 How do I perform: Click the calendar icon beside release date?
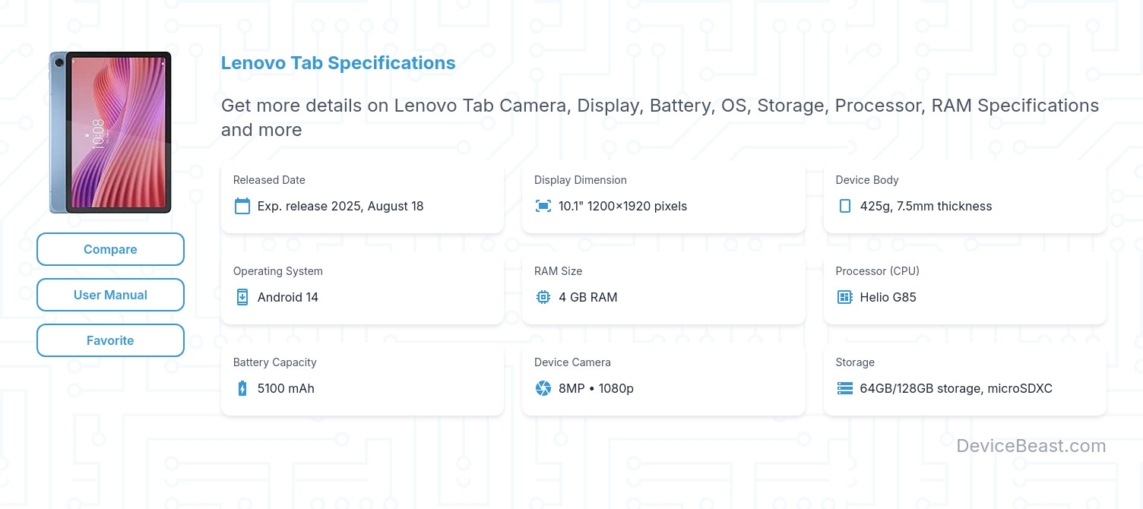click(x=242, y=206)
